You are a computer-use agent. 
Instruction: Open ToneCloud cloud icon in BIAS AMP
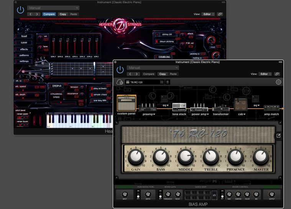tap(120, 82)
